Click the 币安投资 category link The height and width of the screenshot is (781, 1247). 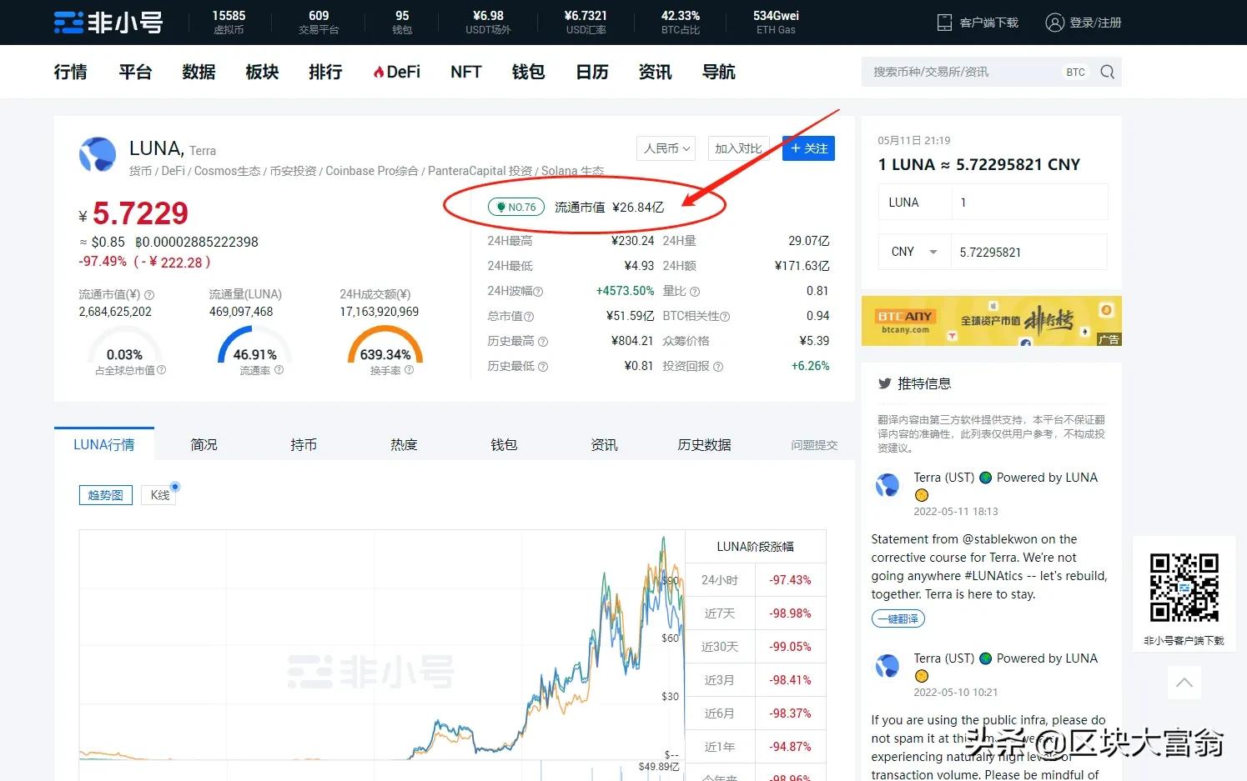pos(293,171)
